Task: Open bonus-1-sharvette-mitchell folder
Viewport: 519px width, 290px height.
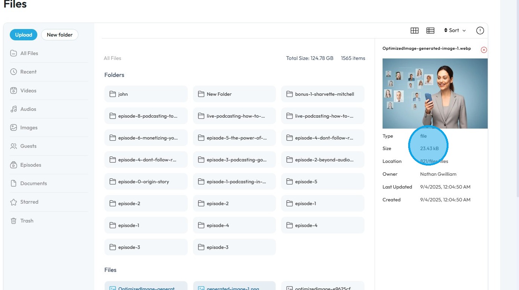Action: 323,94
